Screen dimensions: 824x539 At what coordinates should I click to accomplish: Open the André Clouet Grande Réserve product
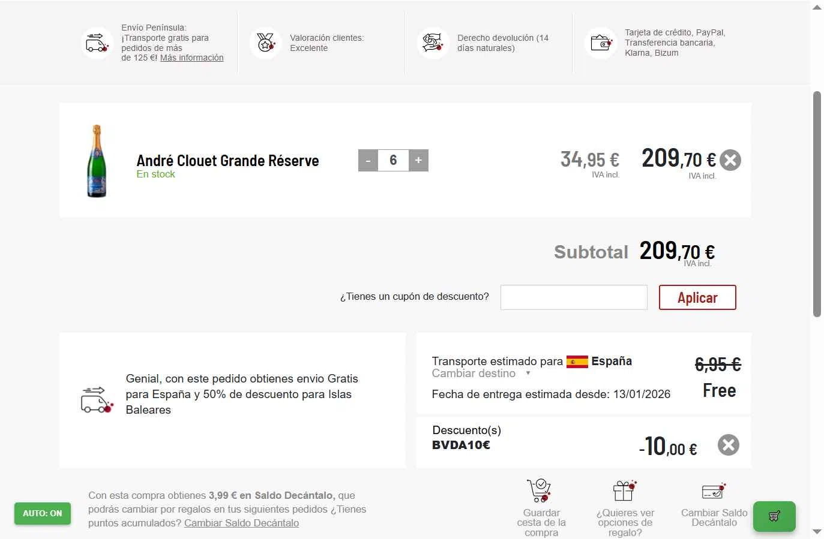coord(227,161)
